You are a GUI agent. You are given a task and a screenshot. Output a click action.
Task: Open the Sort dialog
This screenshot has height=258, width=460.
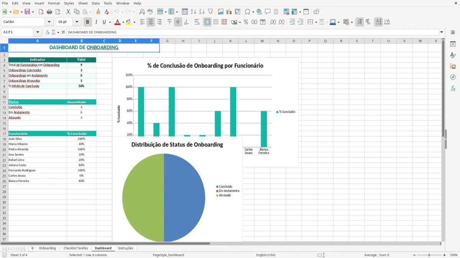tap(185, 12)
